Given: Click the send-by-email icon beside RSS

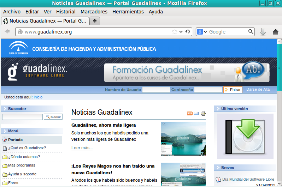Looking at the screenshot, I should [196, 113].
